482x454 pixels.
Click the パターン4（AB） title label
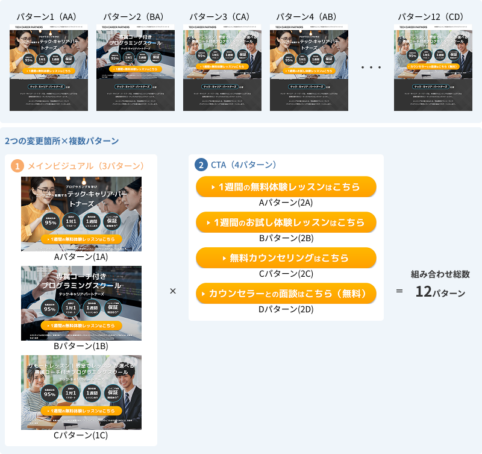point(307,17)
